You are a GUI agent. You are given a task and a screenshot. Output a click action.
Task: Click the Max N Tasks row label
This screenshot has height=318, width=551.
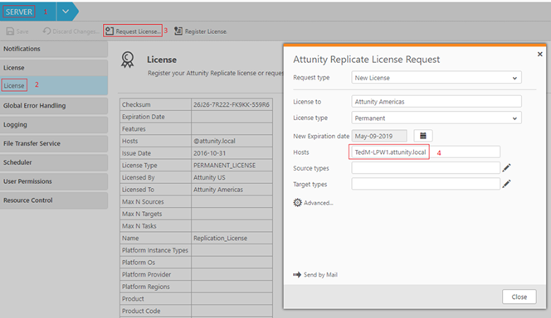point(139,226)
